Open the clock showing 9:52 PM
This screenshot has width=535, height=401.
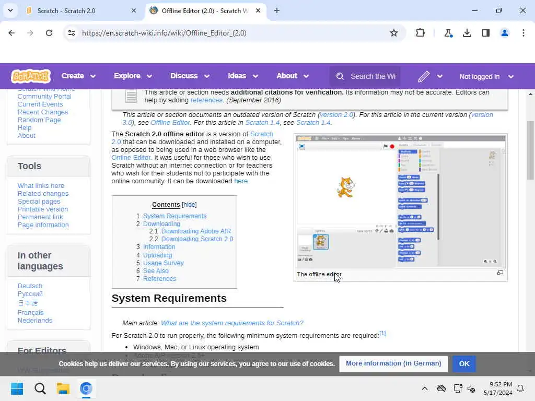498,388
